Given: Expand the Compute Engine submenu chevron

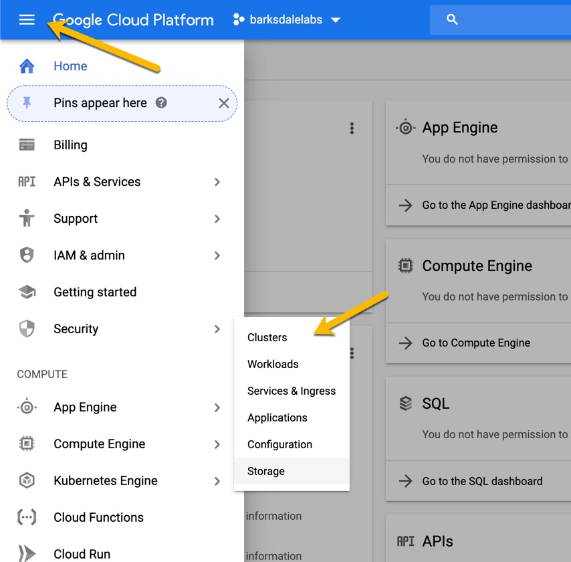Looking at the screenshot, I should click(217, 444).
